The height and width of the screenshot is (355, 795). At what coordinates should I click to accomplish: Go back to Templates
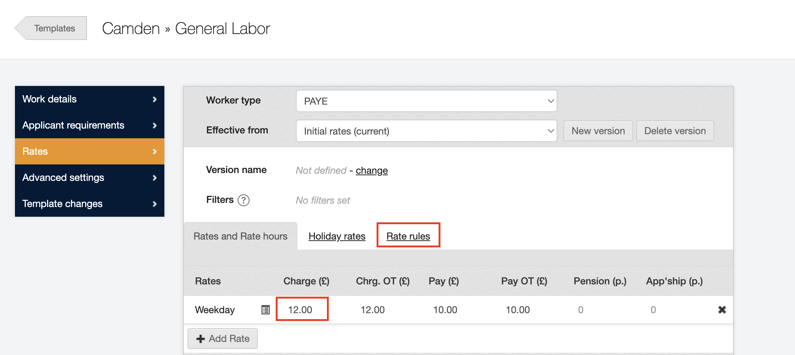coord(52,28)
